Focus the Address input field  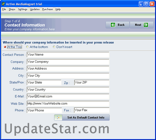68,69
